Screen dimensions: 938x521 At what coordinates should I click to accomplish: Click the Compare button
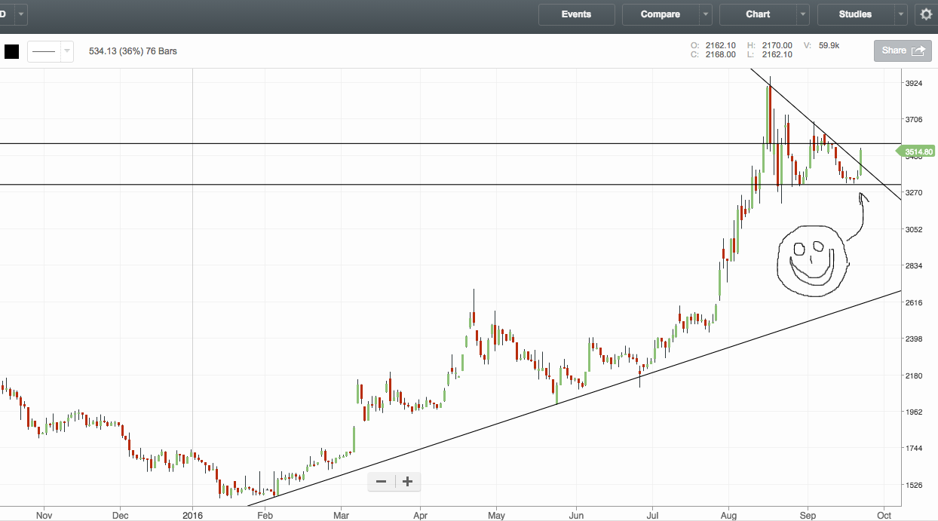[x=660, y=14]
